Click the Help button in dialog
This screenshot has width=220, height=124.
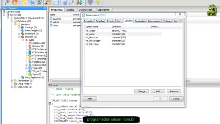coord(90,99)
